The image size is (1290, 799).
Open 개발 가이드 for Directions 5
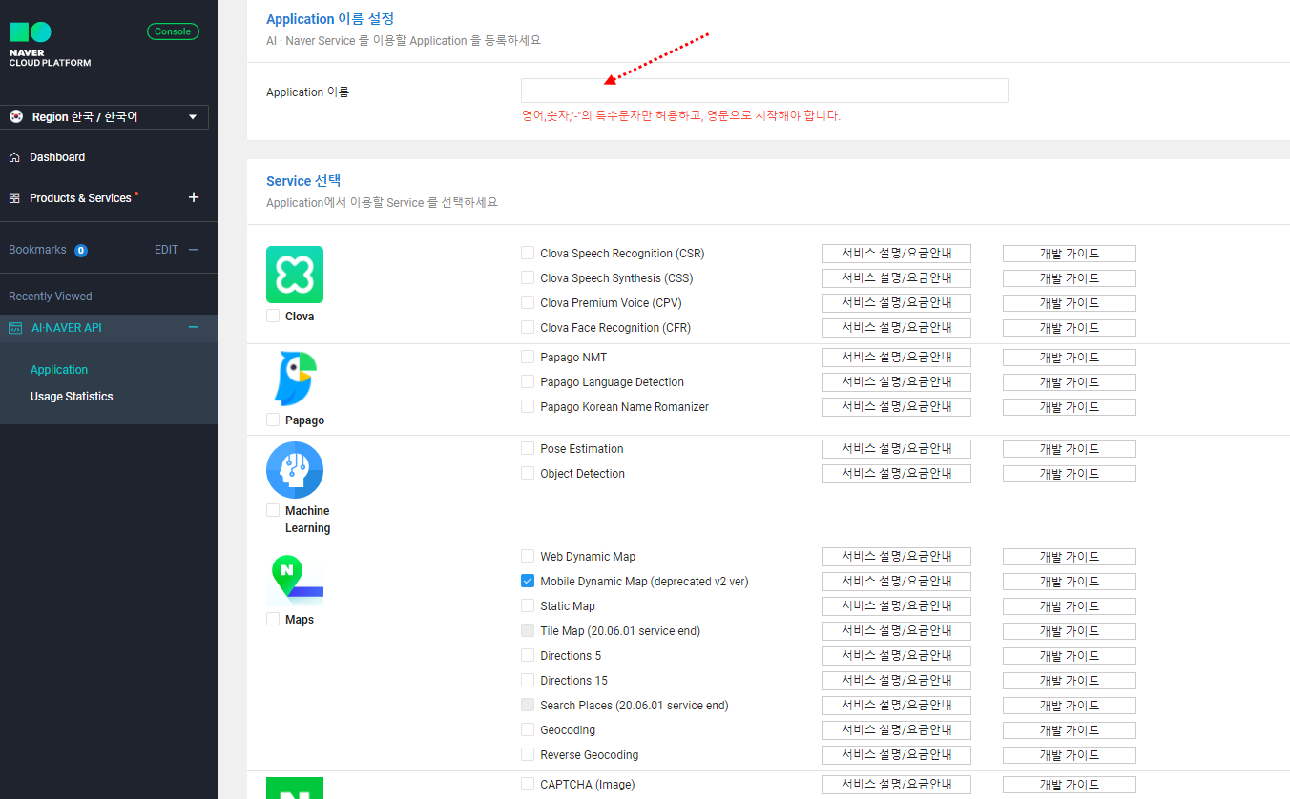[1070, 656]
